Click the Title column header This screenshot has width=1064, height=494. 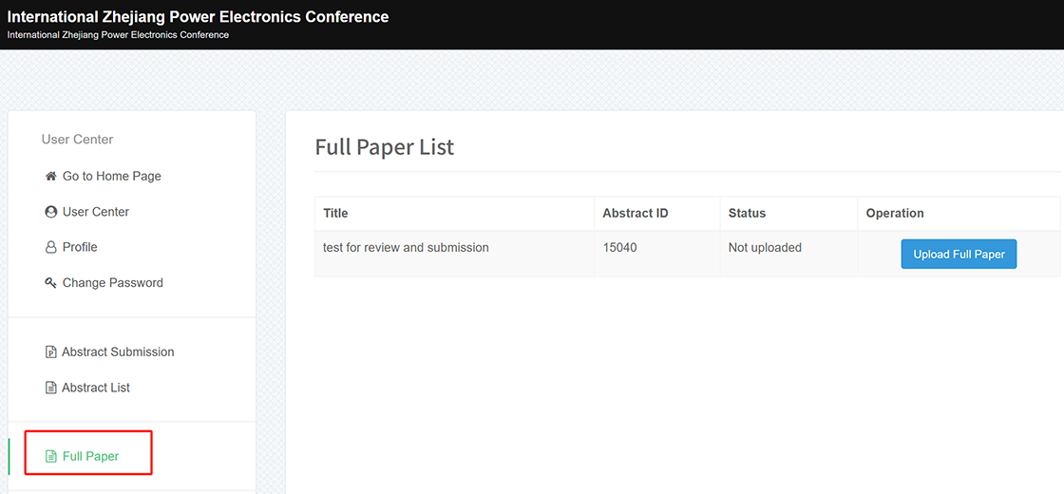(335, 213)
